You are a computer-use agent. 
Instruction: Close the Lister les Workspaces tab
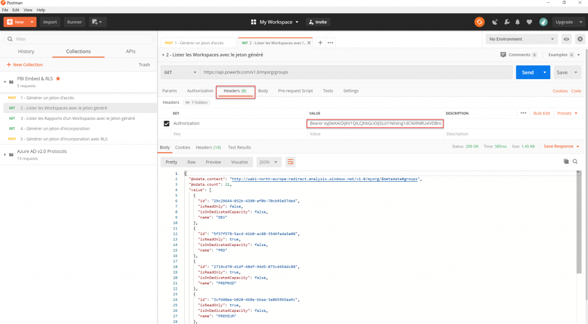point(309,42)
